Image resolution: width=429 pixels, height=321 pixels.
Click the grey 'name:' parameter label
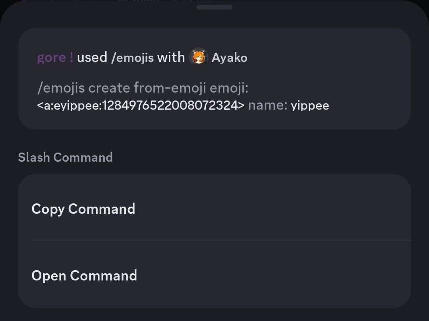coord(268,105)
